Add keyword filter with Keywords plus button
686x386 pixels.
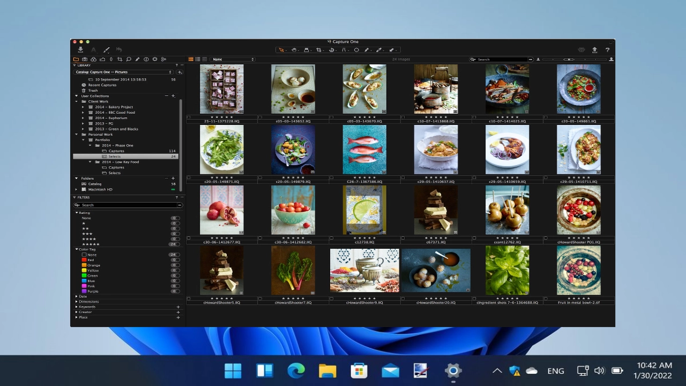click(x=178, y=307)
